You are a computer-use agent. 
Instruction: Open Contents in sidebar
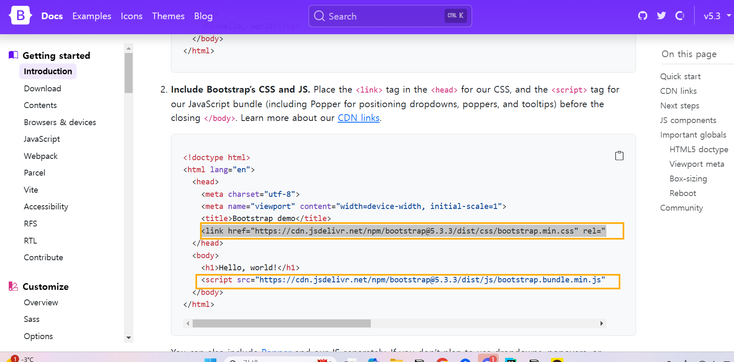[40, 105]
